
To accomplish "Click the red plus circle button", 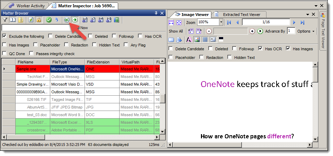I will tap(252, 31).
